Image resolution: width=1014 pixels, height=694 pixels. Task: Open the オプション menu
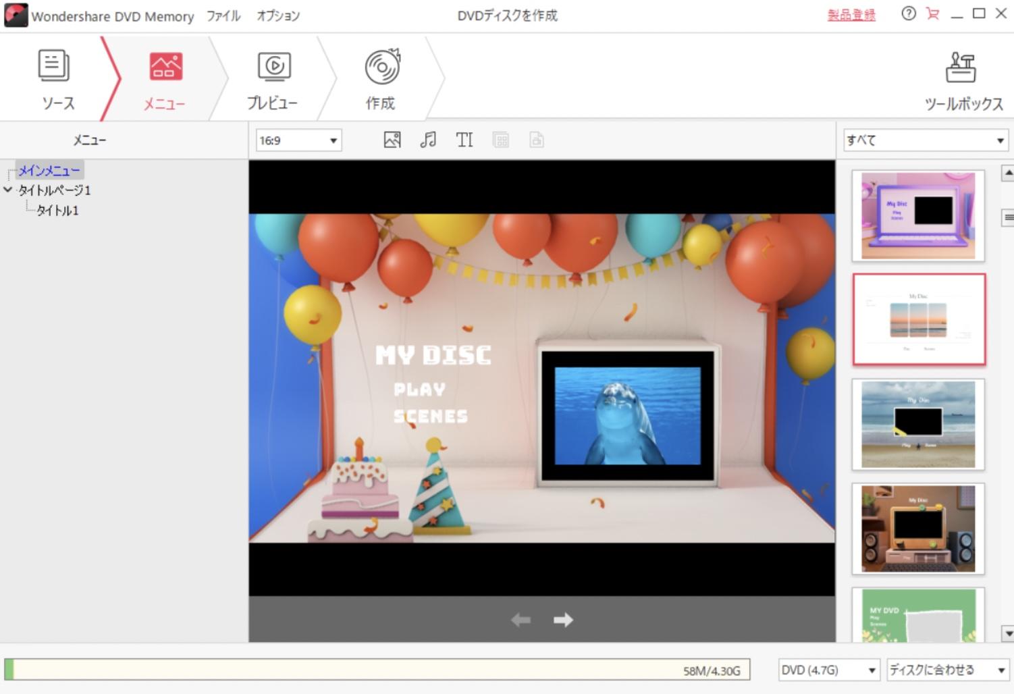point(277,16)
